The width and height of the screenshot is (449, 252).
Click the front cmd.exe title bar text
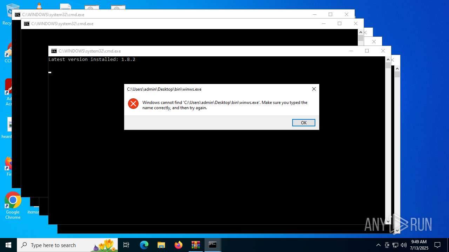tap(90, 51)
